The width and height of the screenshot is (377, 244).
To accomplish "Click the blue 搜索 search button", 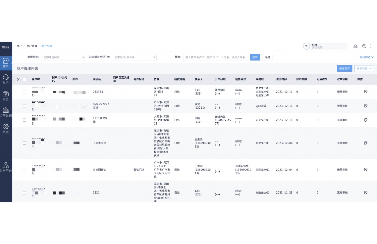I will [x=255, y=57].
